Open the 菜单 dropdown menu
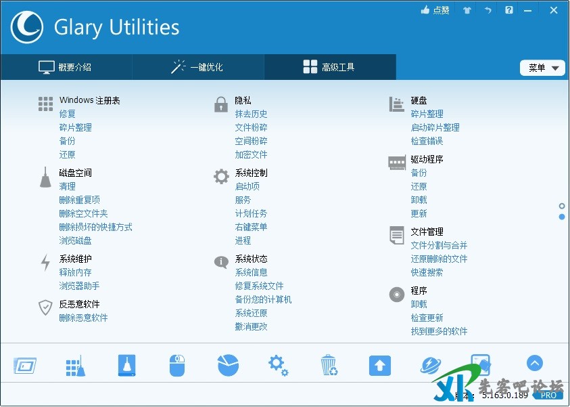This screenshot has height=407, width=570. [542, 68]
